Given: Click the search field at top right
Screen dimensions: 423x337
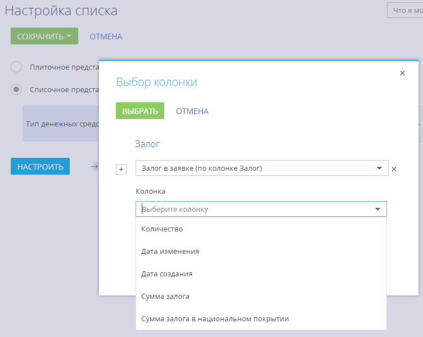Looking at the screenshot, I should click(x=405, y=10).
